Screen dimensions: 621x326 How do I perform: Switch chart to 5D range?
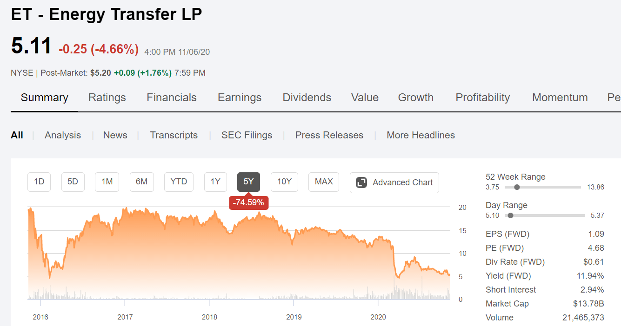point(73,182)
